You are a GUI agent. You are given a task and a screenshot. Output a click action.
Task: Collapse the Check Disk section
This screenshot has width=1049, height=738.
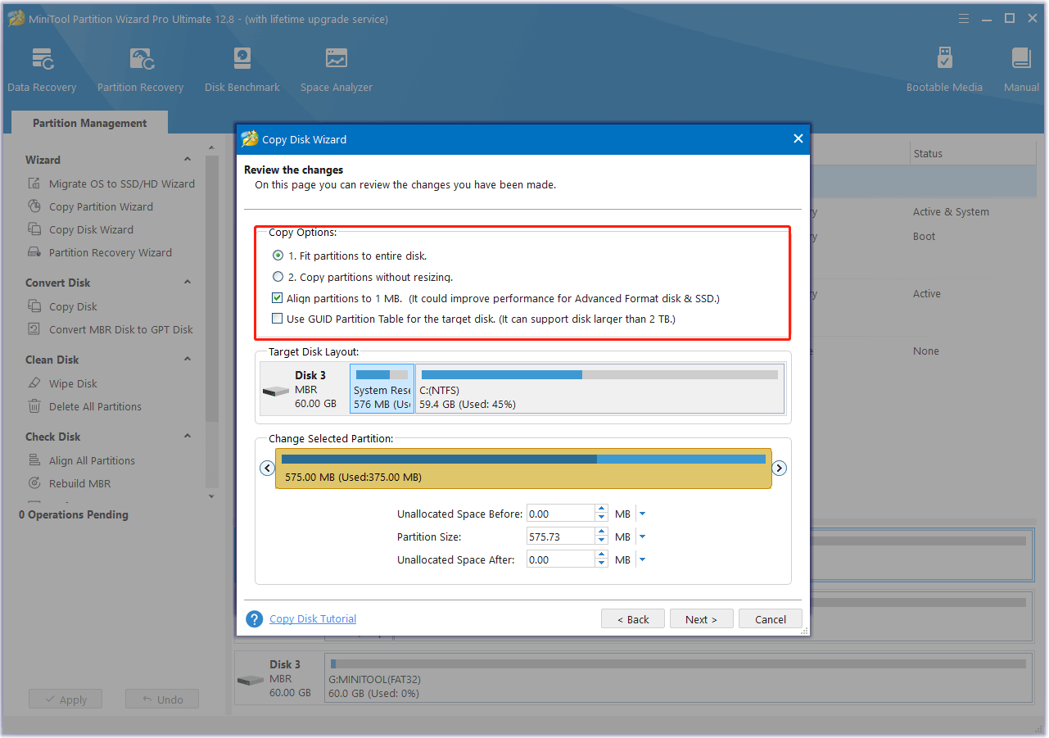coord(188,437)
